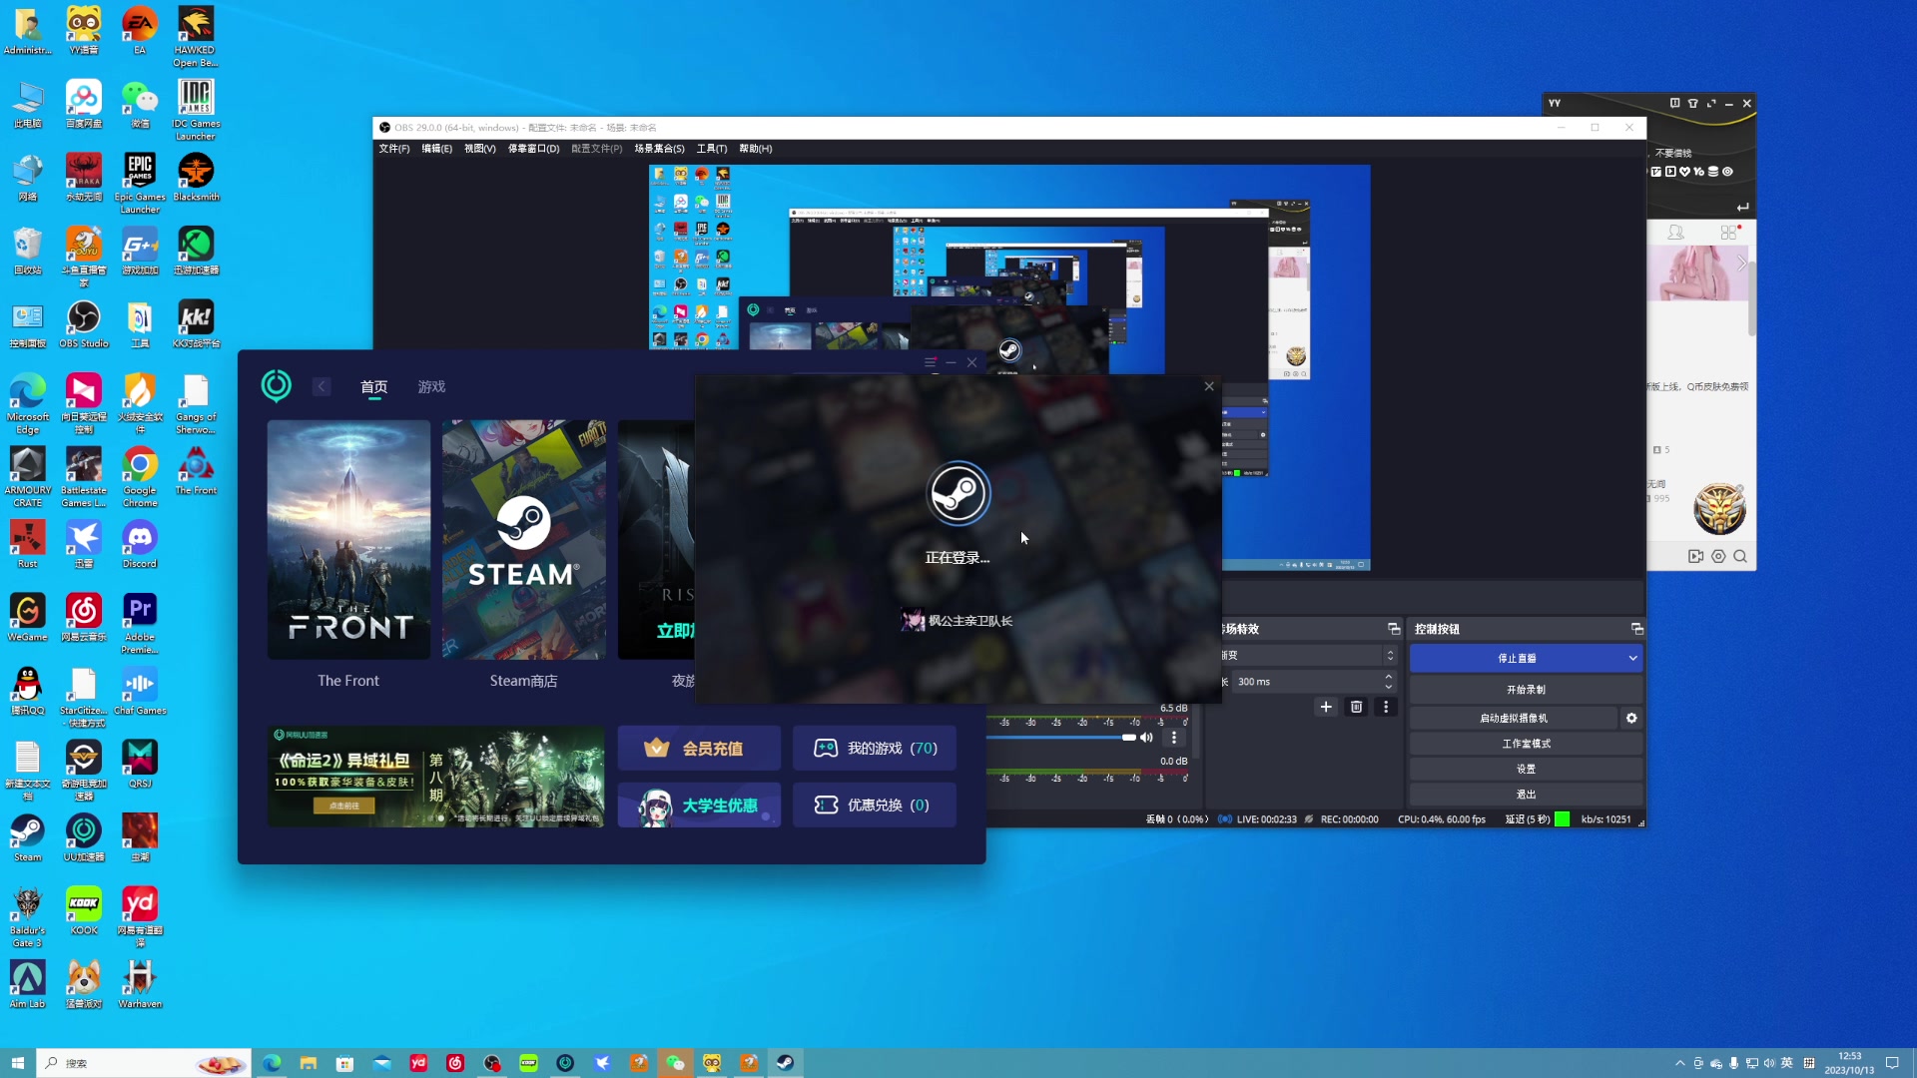This screenshot has width=1917, height=1078.
Task: Close the Steam login dialog
Action: tap(1209, 386)
